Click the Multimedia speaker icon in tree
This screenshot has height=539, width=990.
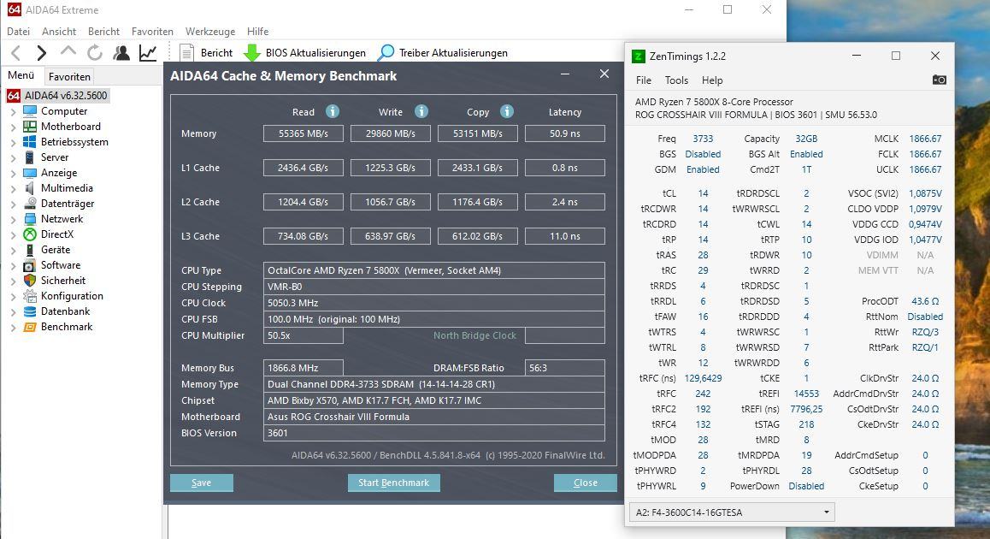(x=30, y=187)
